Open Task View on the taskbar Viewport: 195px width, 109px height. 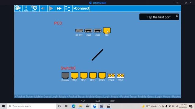point(66,106)
